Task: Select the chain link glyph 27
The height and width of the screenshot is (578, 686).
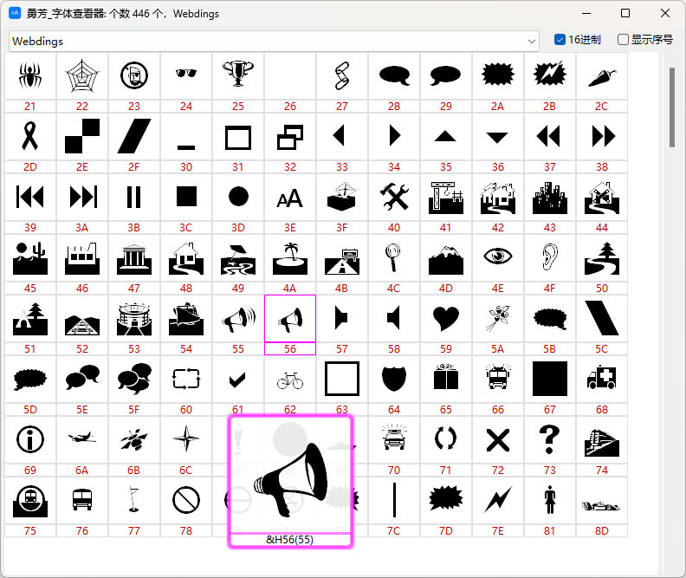Action: coord(342,75)
